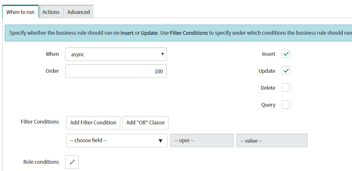Uncheck the Update checkbox

click(x=286, y=71)
